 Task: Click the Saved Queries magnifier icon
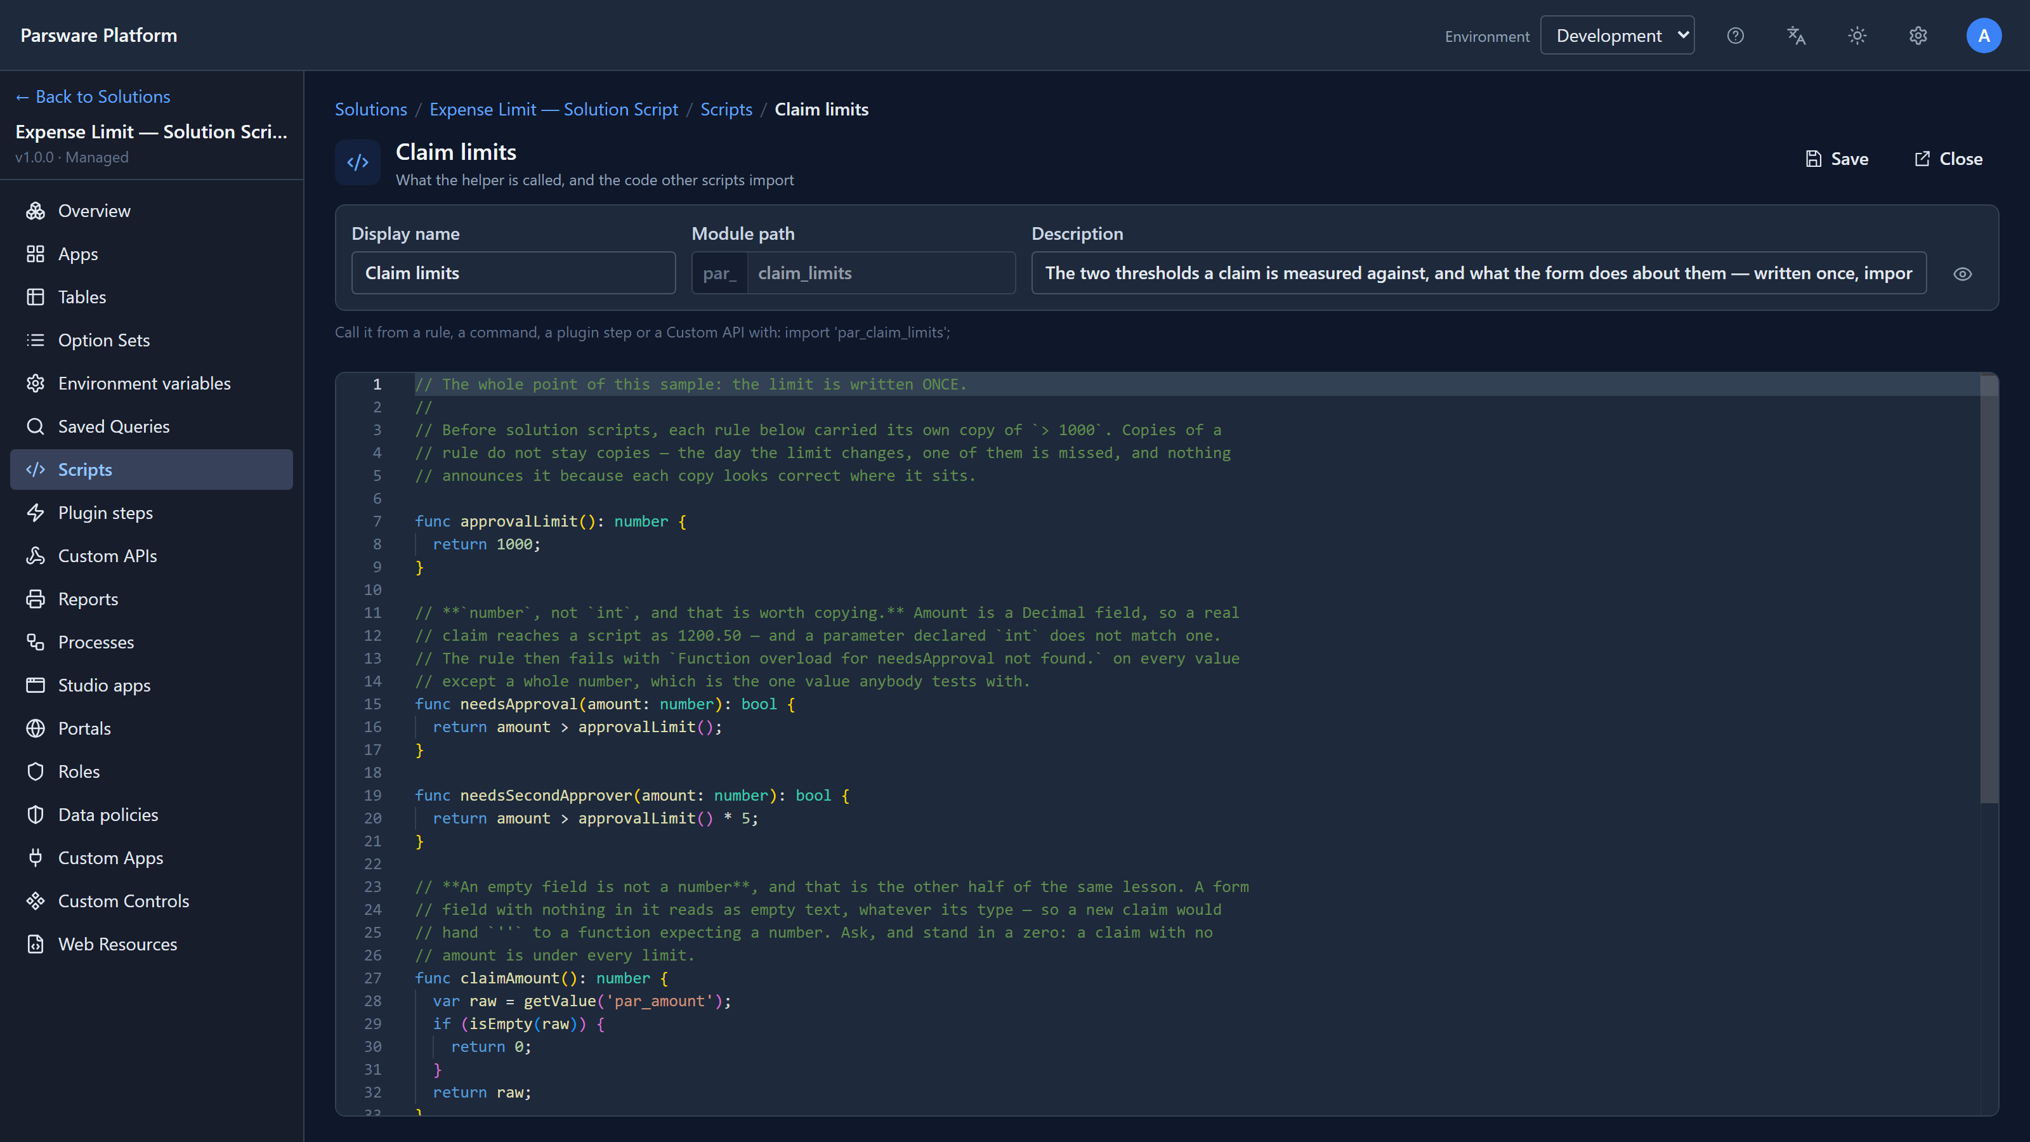tap(36, 426)
